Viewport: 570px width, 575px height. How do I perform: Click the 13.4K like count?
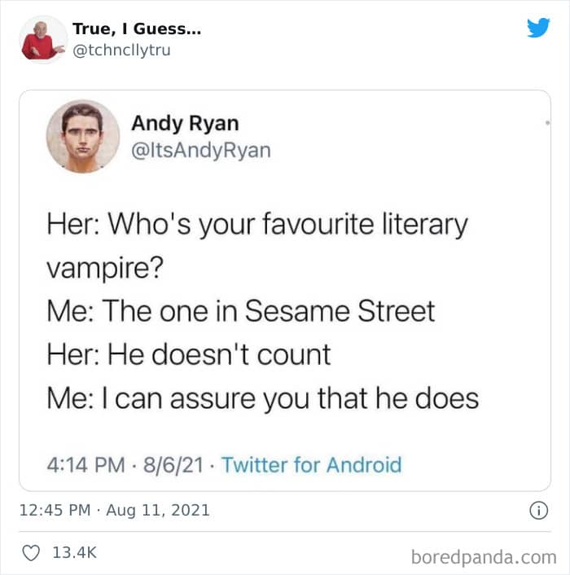pos(74,552)
